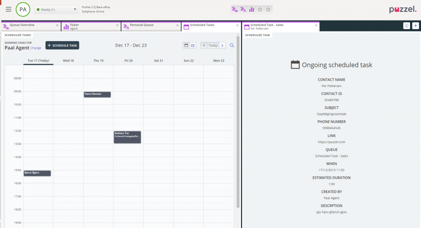Image resolution: width=421 pixels, height=228 pixels.
Task: Open Kokken Tor task on Friday
Action: click(x=127, y=137)
